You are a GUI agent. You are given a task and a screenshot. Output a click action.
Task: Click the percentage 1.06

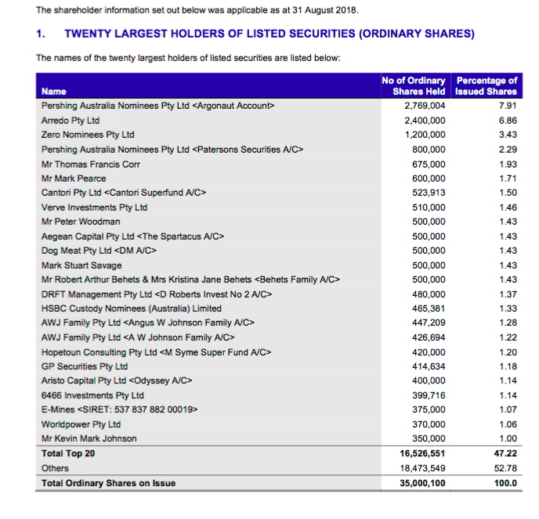pos(508,424)
